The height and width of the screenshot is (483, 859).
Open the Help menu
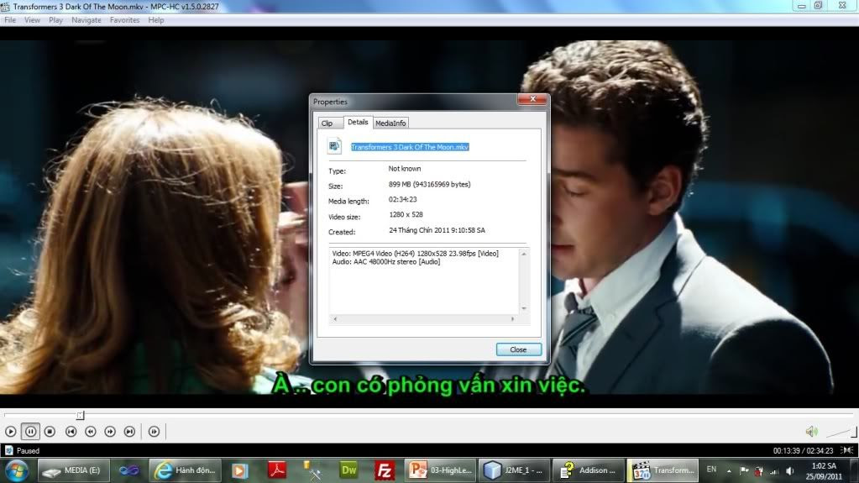pyautogui.click(x=156, y=20)
